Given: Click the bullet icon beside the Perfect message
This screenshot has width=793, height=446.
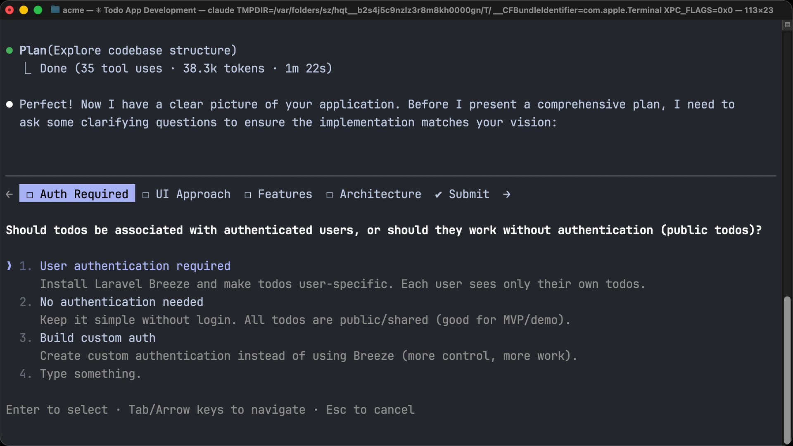Looking at the screenshot, I should point(9,104).
